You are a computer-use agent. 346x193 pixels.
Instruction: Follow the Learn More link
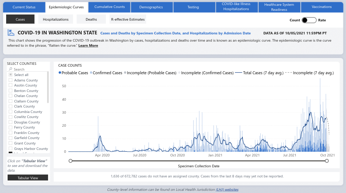click(88, 46)
